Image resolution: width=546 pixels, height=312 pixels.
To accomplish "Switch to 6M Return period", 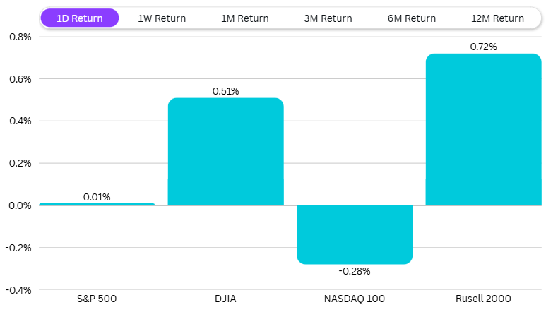I will tap(412, 18).
